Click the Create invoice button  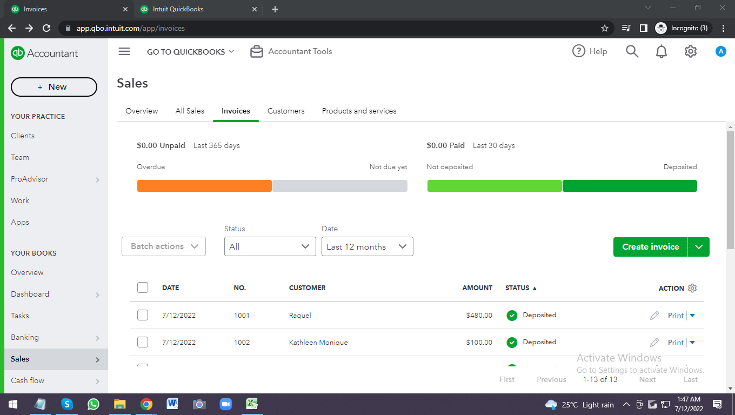pos(651,247)
